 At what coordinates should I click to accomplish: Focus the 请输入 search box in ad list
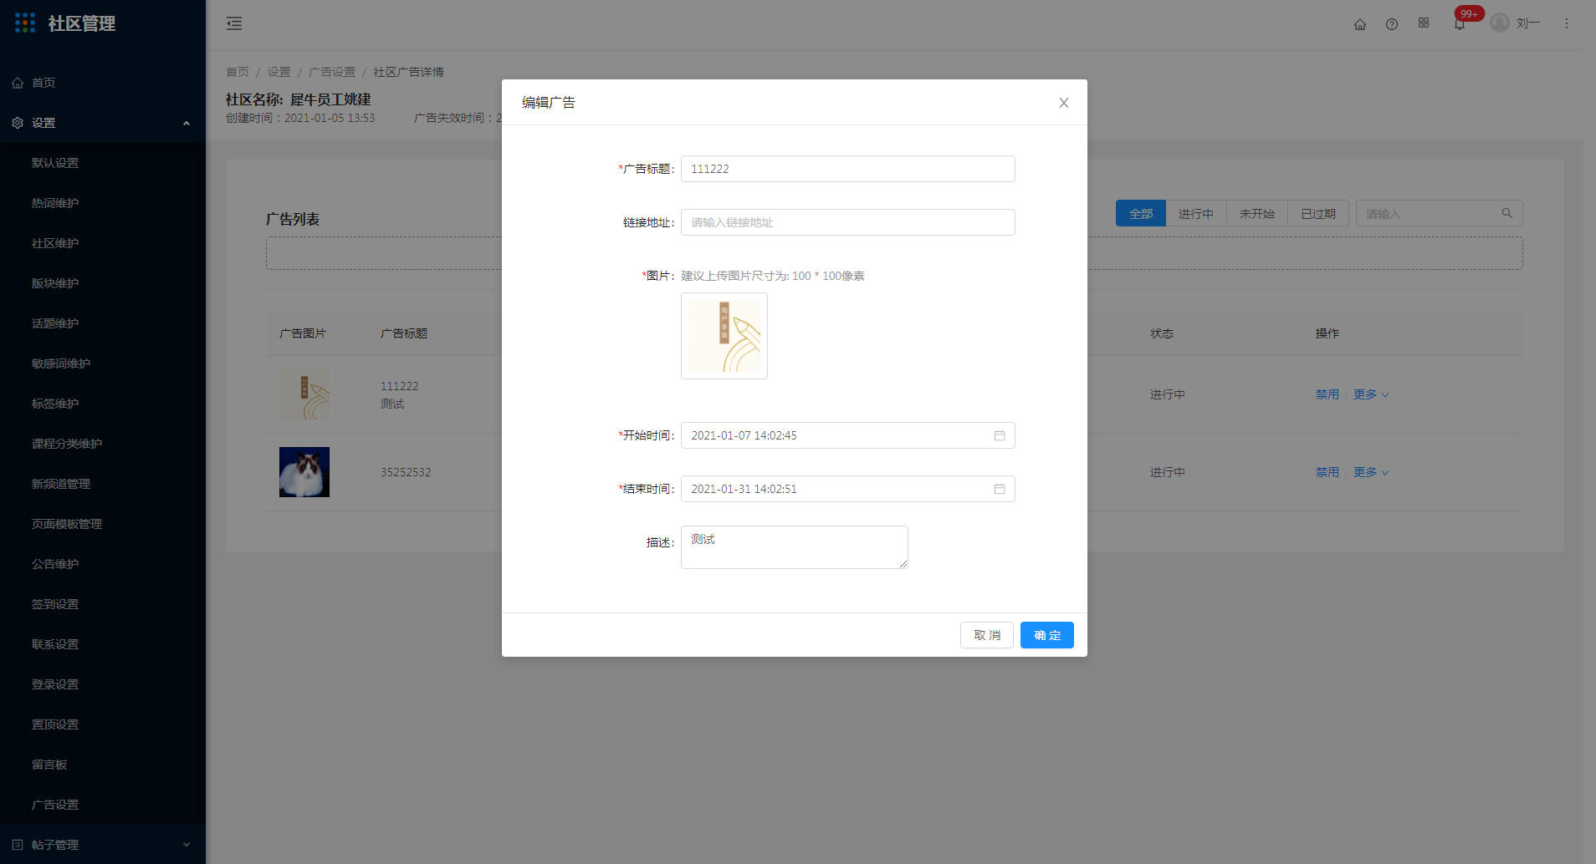(x=1439, y=213)
